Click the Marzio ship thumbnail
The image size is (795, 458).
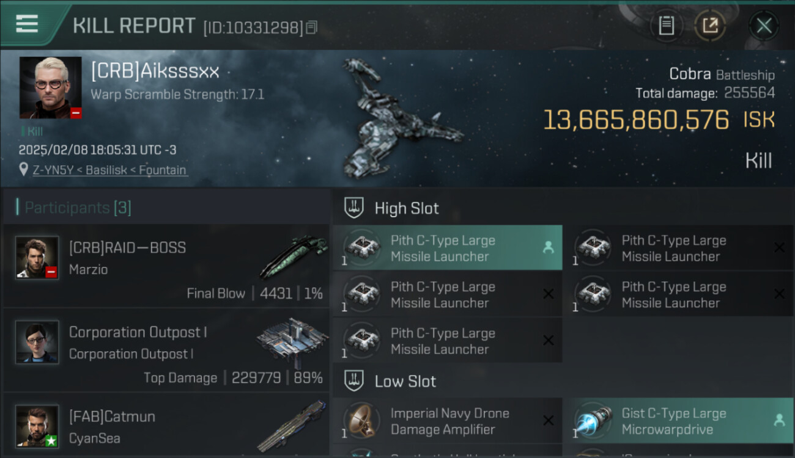(294, 257)
